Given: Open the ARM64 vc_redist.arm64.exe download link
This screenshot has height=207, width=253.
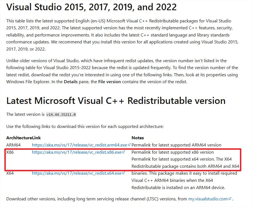Looking at the screenshot, I should point(80,145).
